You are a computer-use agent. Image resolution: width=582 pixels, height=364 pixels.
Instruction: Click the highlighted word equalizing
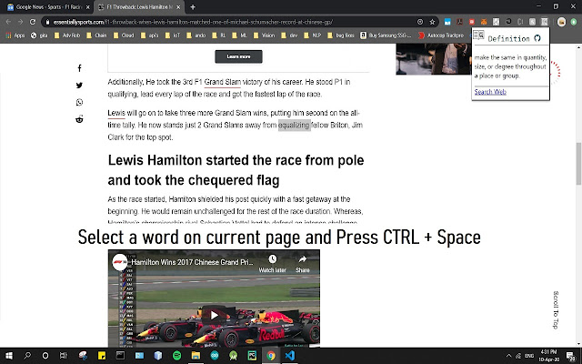click(x=294, y=126)
